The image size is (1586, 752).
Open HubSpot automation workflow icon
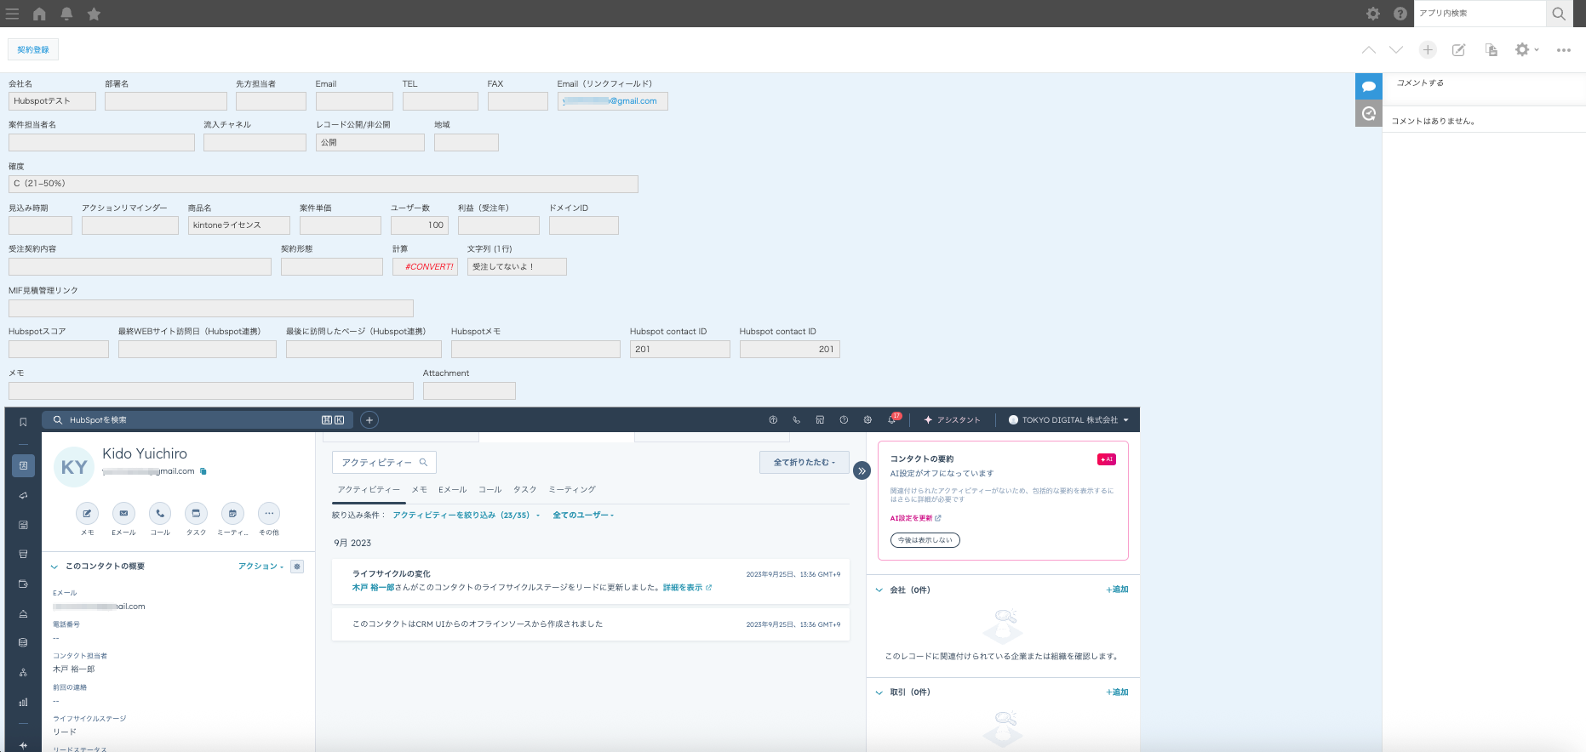pos(23,672)
